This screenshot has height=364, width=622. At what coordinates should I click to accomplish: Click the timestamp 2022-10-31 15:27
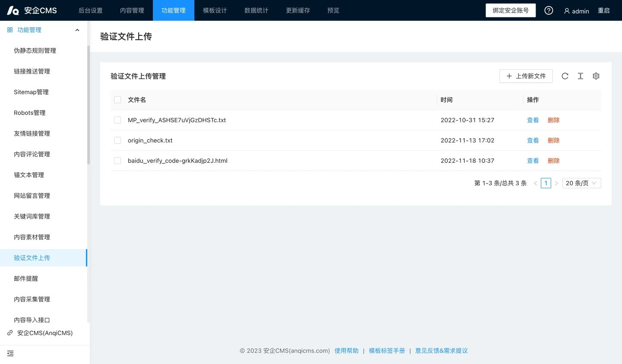tap(467, 120)
